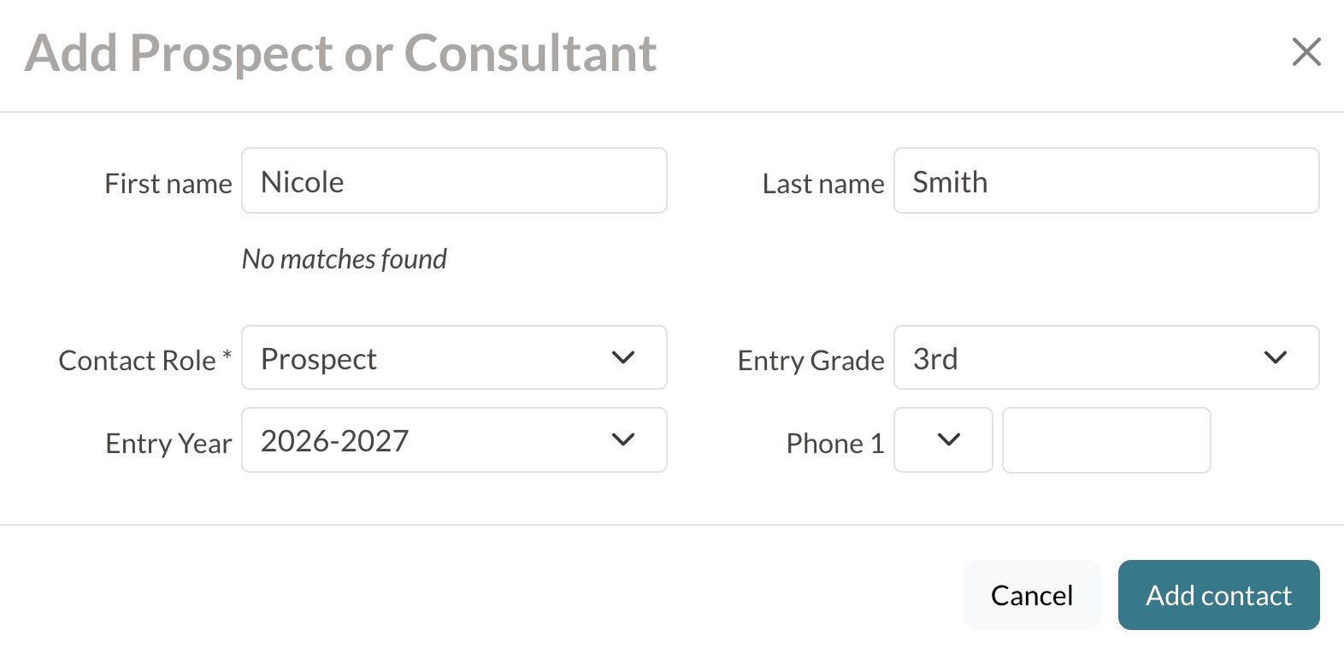The image size is (1344, 648).
Task: Open the Contact Role dropdown
Action: (x=453, y=357)
